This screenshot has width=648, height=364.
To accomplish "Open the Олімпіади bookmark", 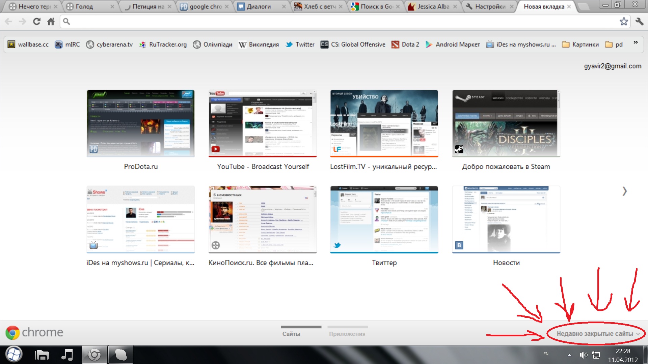I will click(213, 44).
